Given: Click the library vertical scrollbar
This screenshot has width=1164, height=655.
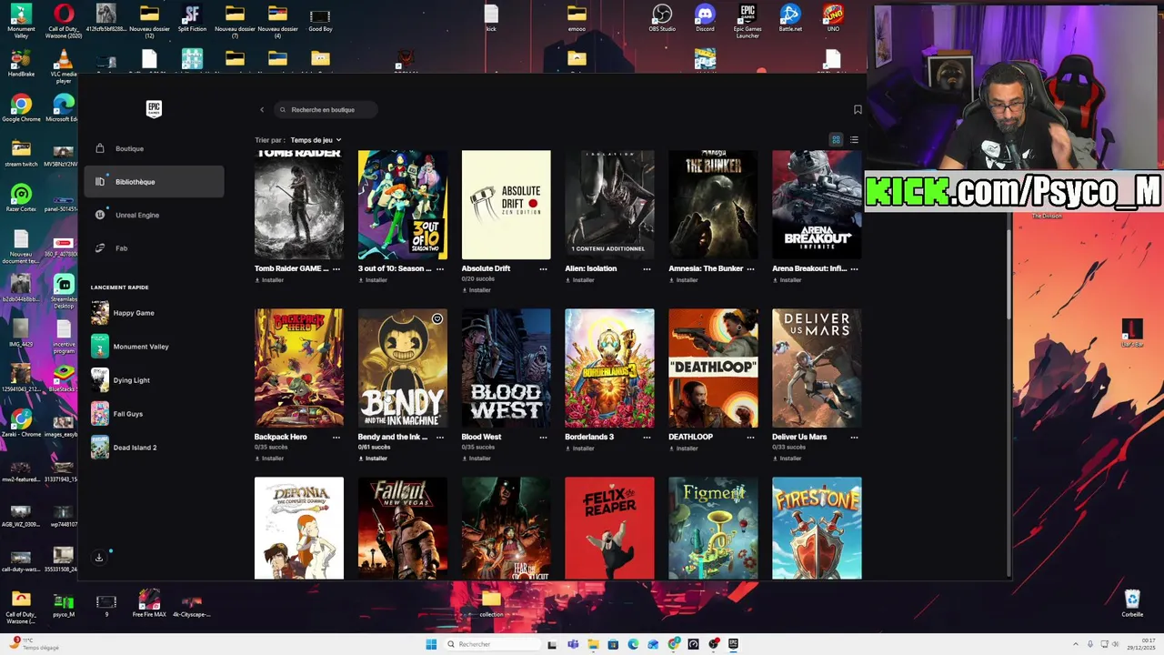Looking at the screenshot, I should coord(1008,273).
